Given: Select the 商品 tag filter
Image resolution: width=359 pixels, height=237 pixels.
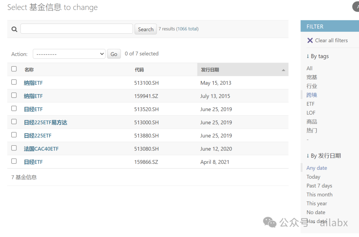Looking at the screenshot, I should 312,122.
